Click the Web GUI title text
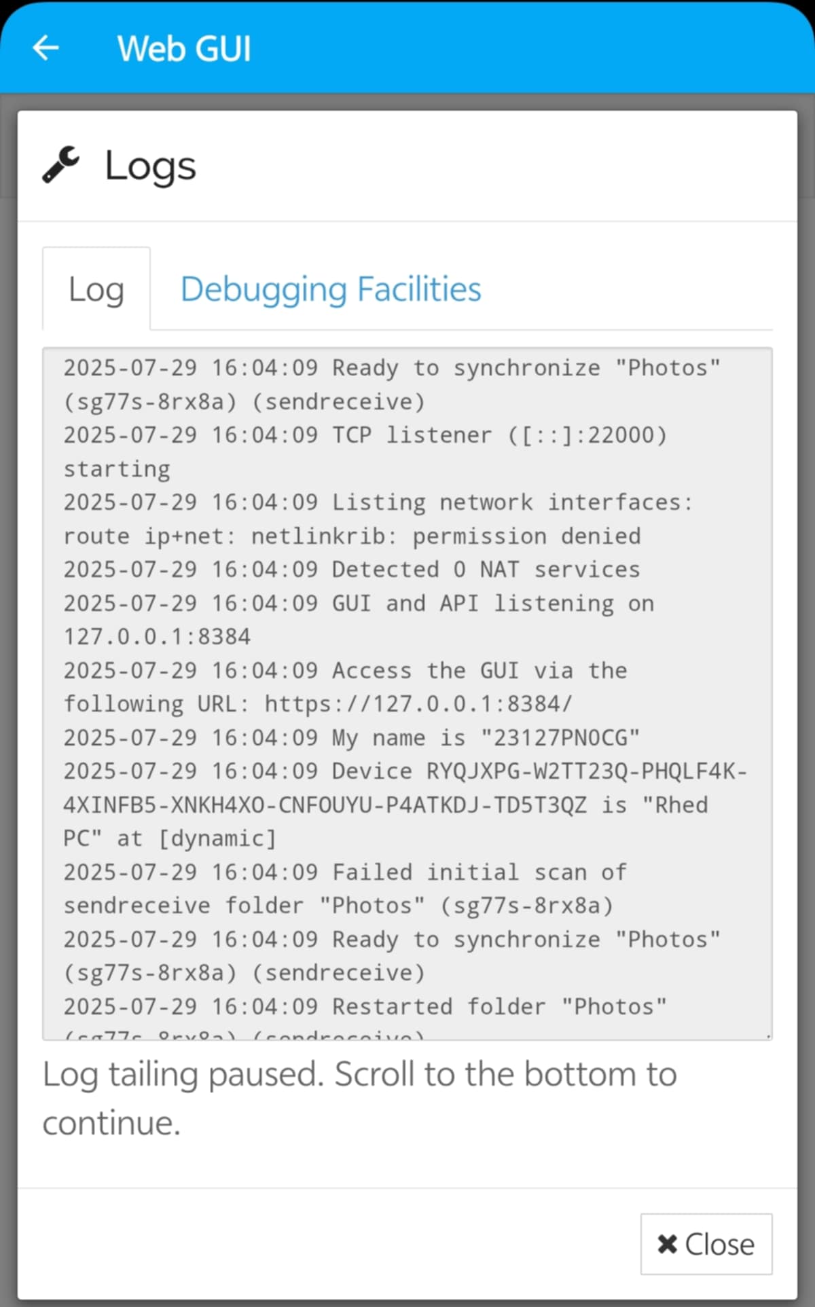Screen dimensions: 815x1307 (184, 49)
